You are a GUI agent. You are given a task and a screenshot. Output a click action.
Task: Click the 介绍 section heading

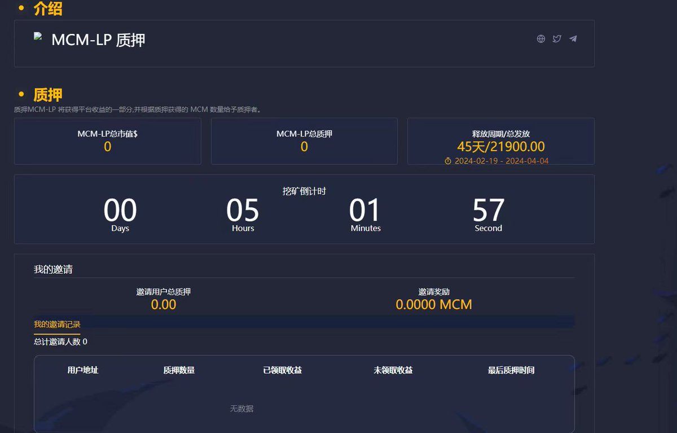(48, 8)
